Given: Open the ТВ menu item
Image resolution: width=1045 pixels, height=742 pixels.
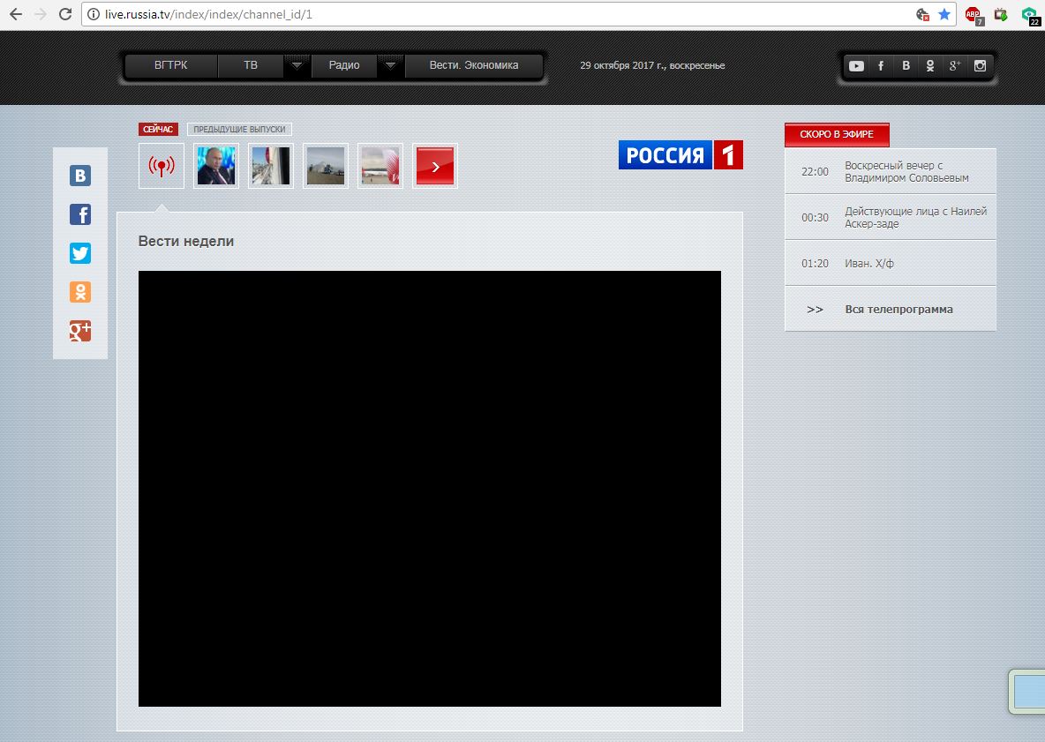Looking at the screenshot, I should [x=251, y=65].
